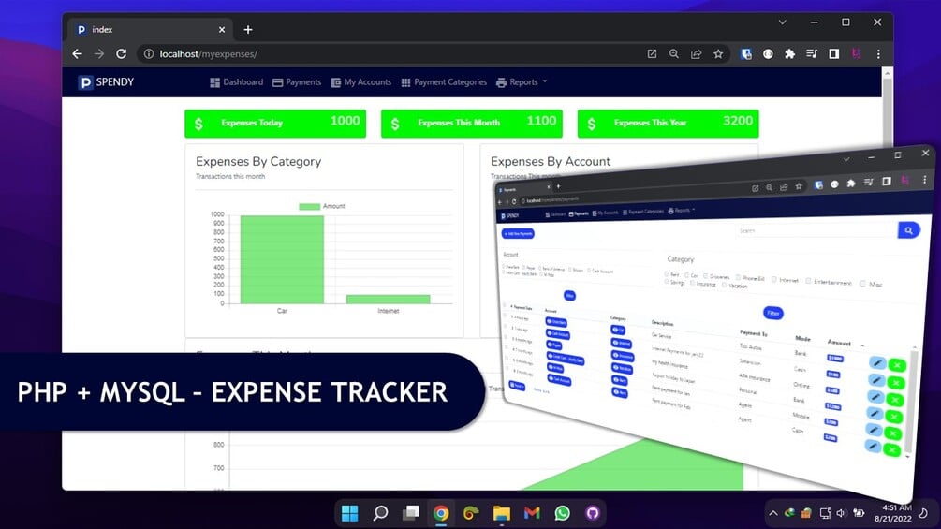The height and width of the screenshot is (529, 941).
Task: Check the Rent category checkbox
Action: point(666,273)
